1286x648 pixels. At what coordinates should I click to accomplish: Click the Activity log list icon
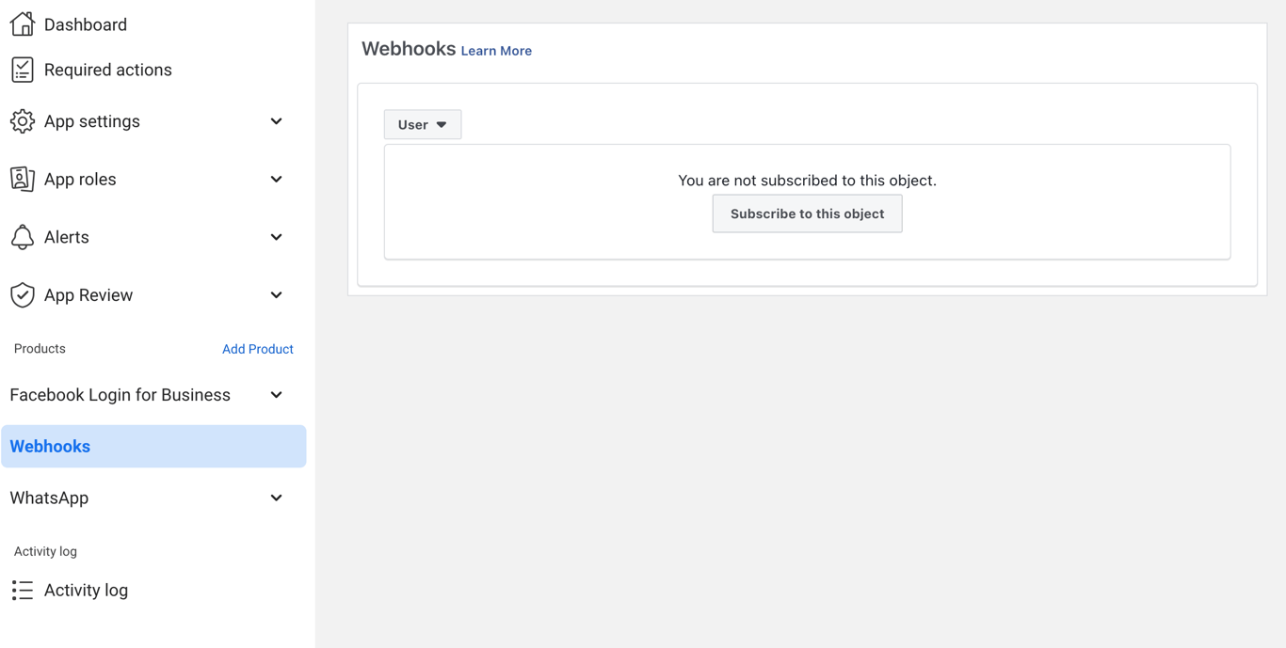(23, 591)
